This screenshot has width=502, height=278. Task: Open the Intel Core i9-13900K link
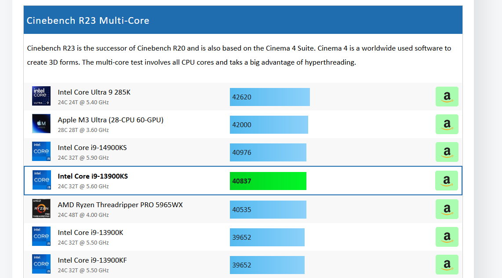(91, 233)
